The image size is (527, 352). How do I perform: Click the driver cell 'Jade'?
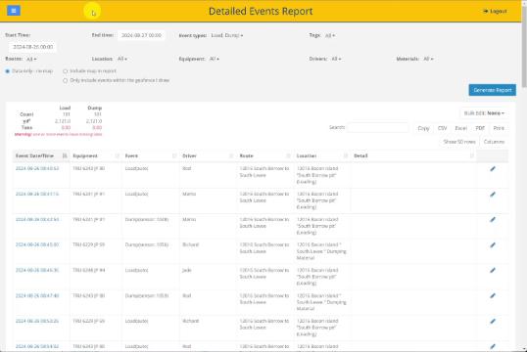pyautogui.click(x=186, y=270)
